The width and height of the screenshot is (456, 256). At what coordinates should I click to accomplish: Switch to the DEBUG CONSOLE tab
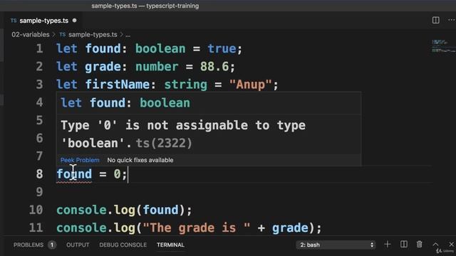pyautogui.click(x=123, y=245)
